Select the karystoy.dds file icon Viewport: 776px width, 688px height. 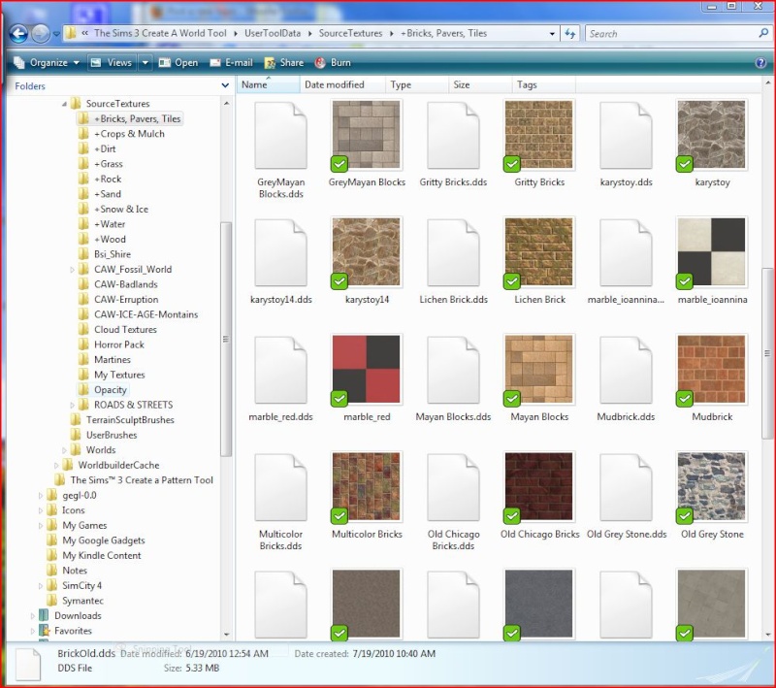[626, 135]
